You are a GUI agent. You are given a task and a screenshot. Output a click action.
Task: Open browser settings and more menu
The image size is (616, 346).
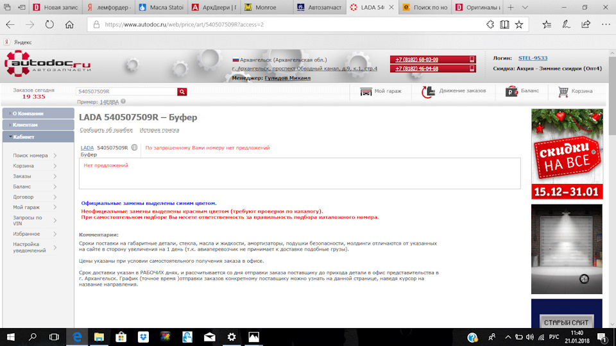(x=606, y=25)
